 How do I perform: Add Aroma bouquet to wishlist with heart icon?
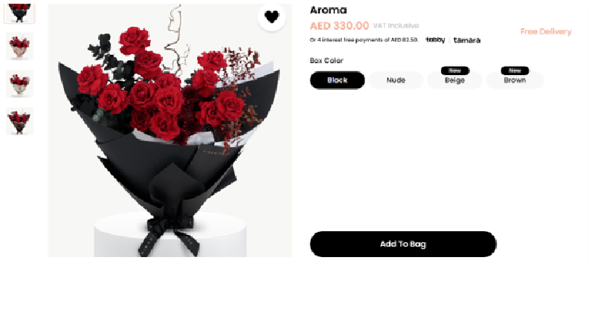[271, 16]
